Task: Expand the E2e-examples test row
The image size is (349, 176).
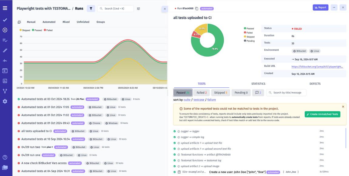Action: tap(193, 172)
